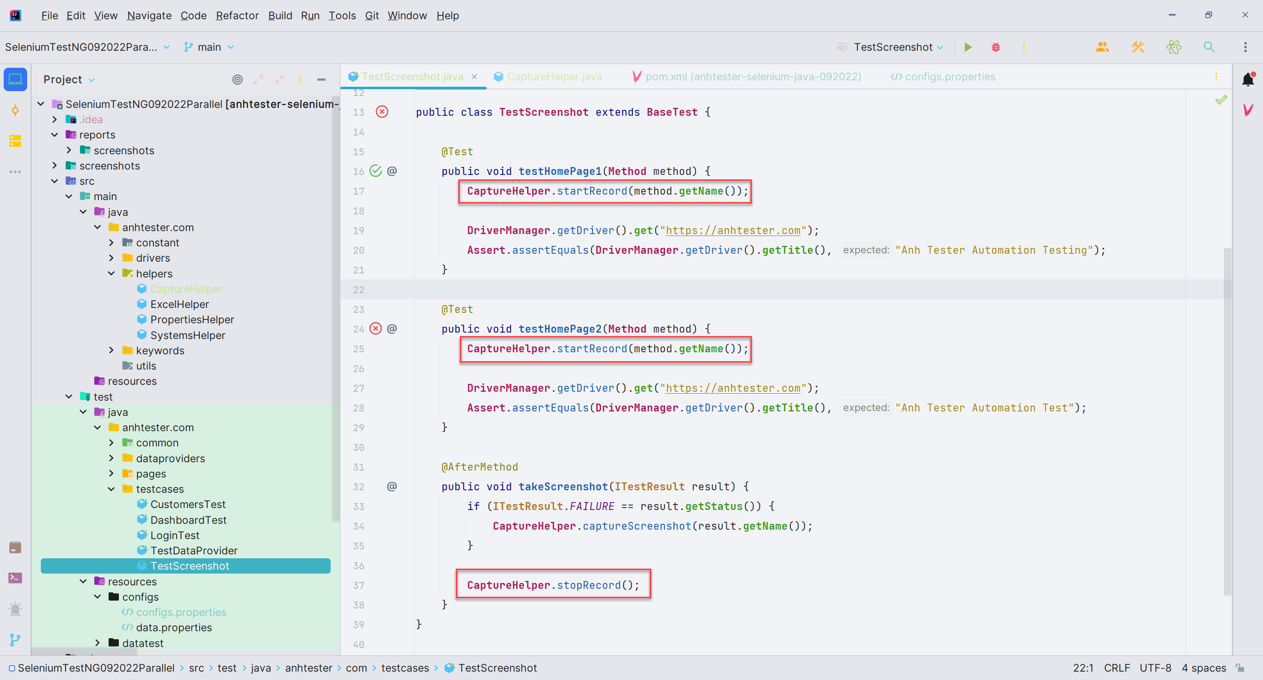Open the Commit tool window icon
Viewport: 1263px width, 680px height.
tap(15, 110)
